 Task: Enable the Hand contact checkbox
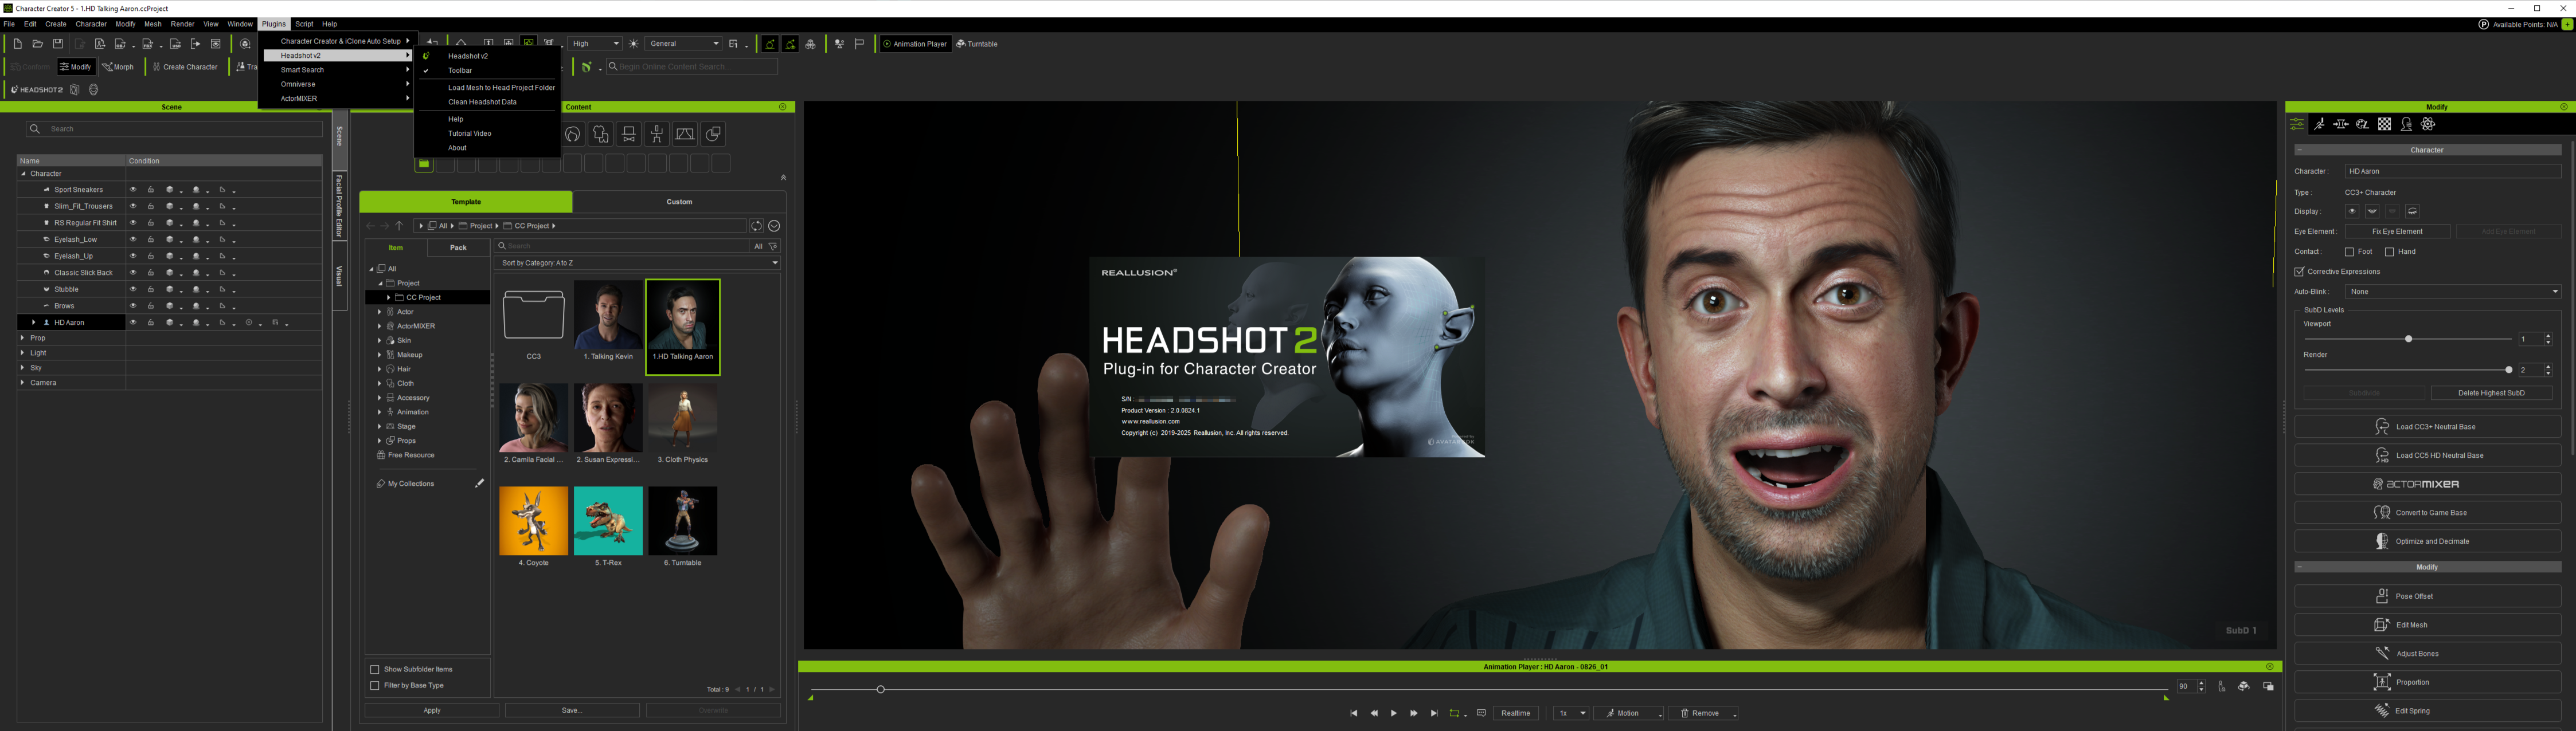[x=2389, y=251]
